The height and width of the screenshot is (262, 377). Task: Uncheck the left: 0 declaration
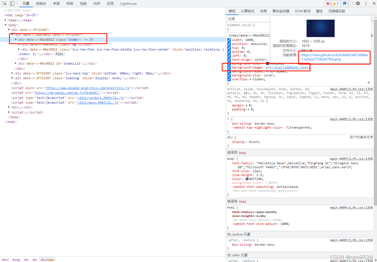[x=229, y=56]
